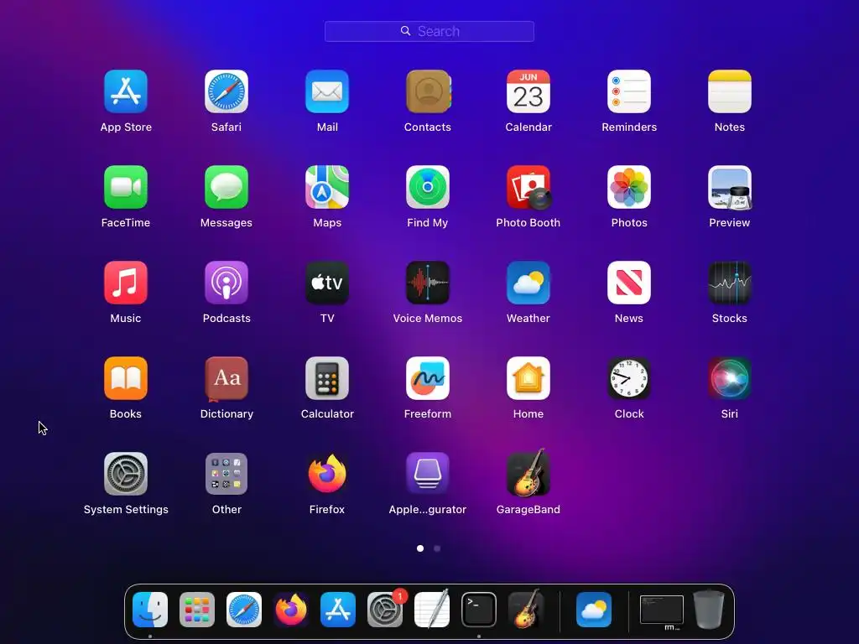
Task: Open the Contacts app
Action: [428, 91]
